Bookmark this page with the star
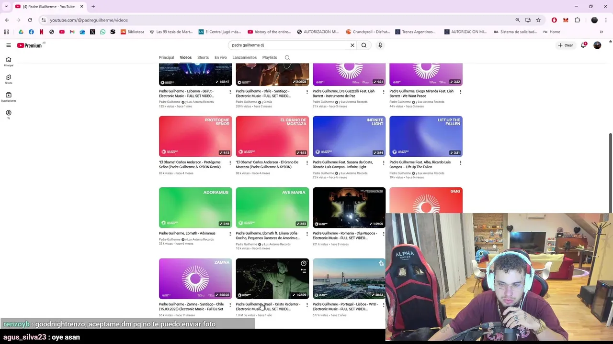The width and height of the screenshot is (613, 344). 538,20
